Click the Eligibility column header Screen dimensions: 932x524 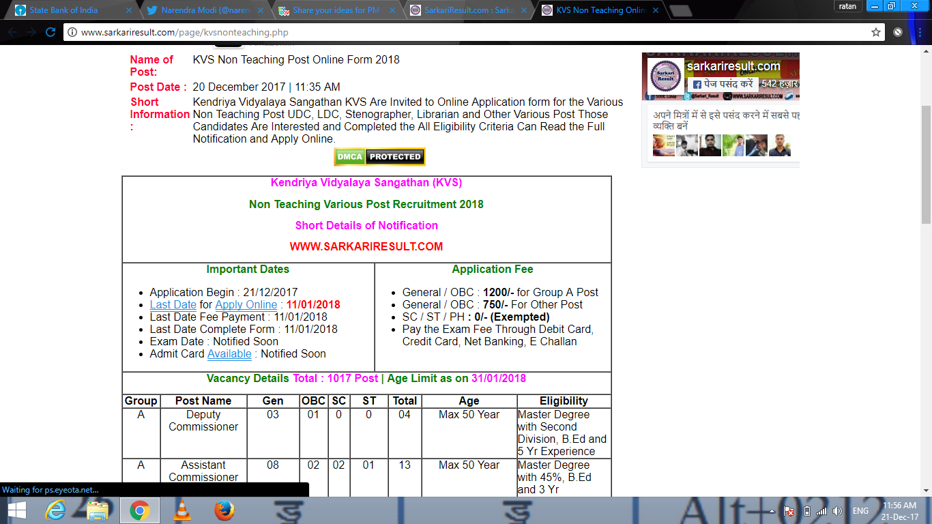point(564,401)
